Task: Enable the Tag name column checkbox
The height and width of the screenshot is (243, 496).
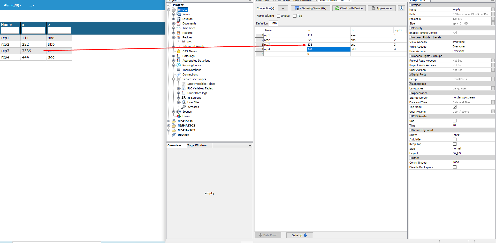Action: (x=295, y=16)
